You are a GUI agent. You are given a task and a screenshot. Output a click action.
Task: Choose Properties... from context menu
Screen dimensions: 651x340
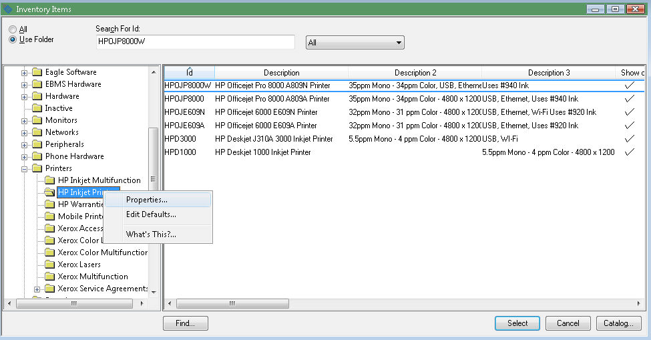click(x=147, y=200)
